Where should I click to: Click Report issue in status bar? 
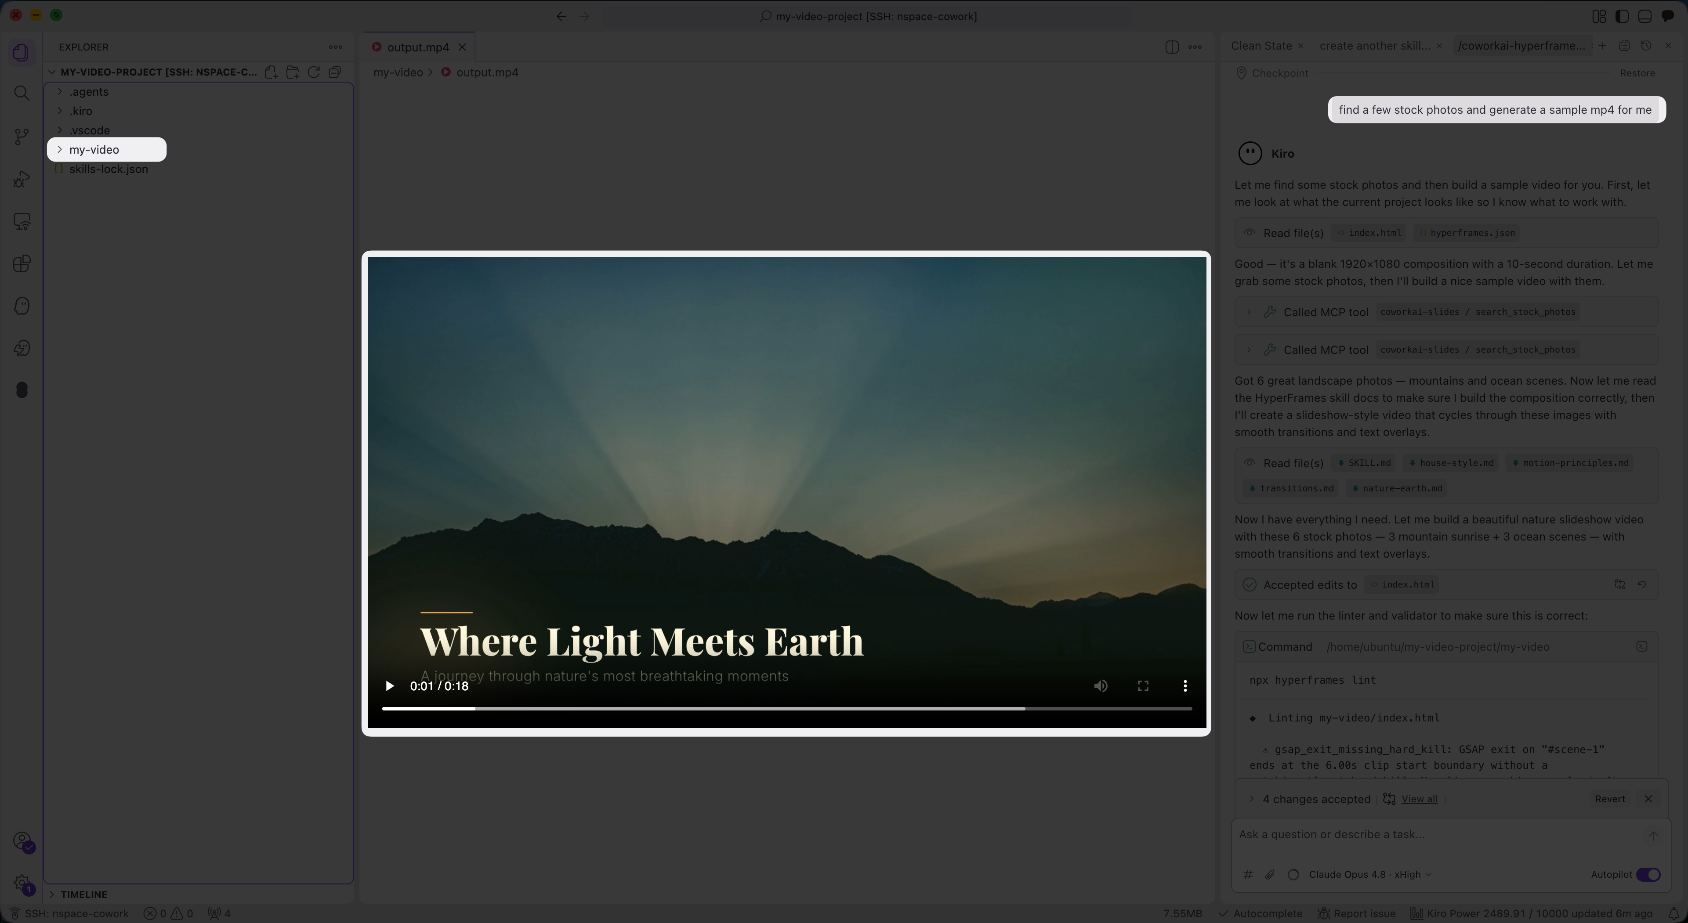[1356, 914]
